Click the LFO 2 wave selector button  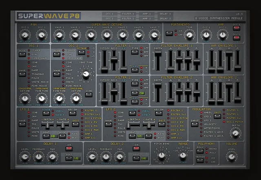click(x=108, y=124)
